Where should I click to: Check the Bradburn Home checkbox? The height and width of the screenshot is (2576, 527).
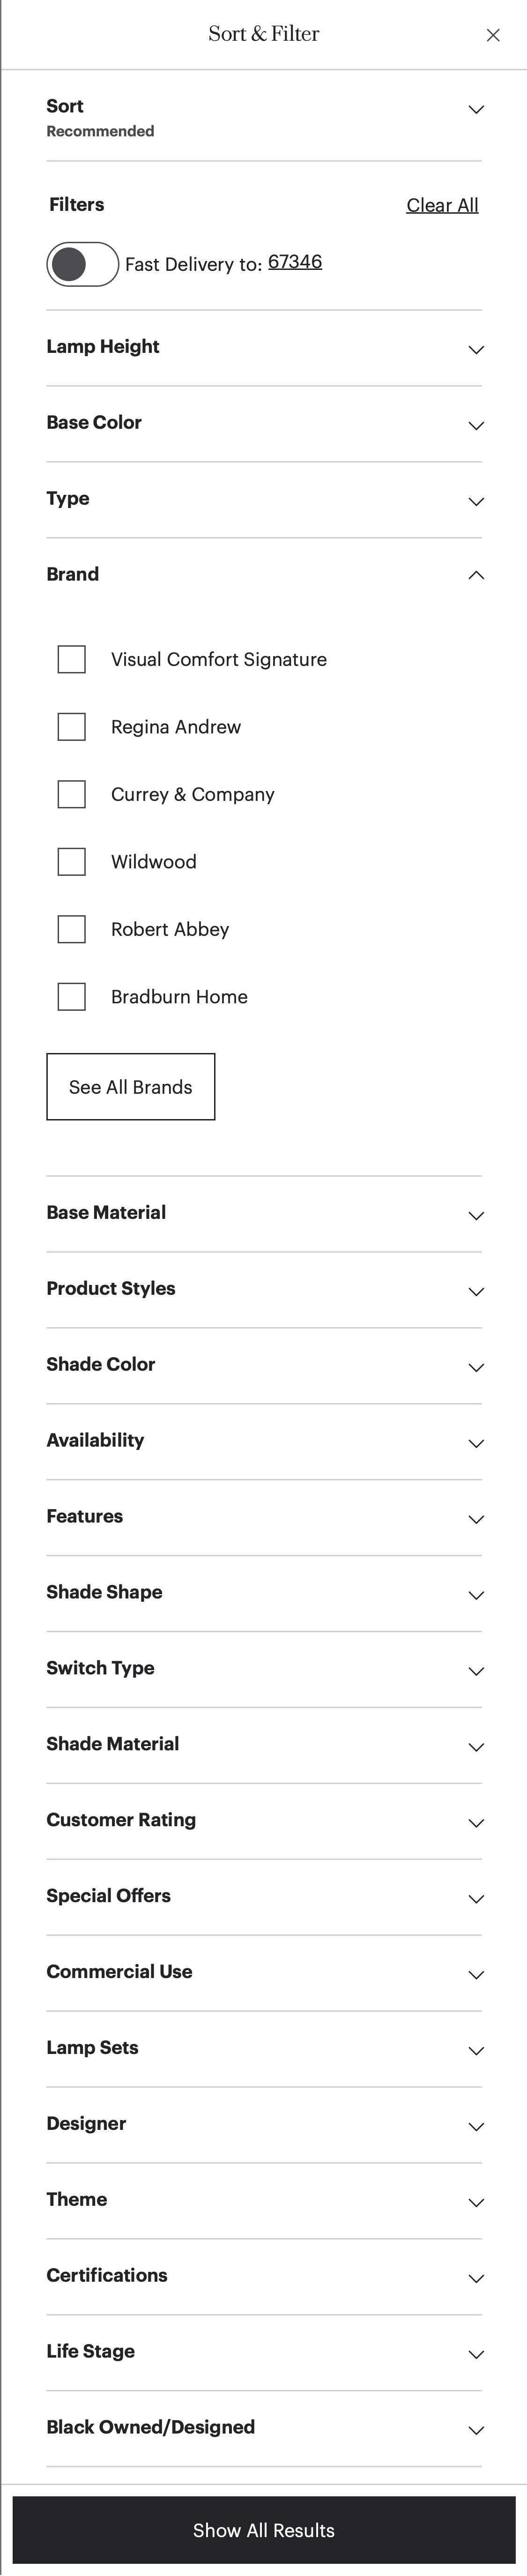[71, 996]
